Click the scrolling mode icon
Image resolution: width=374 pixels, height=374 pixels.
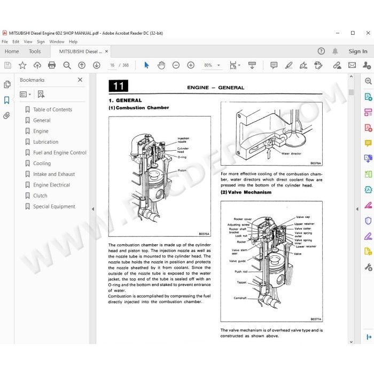(x=252, y=65)
